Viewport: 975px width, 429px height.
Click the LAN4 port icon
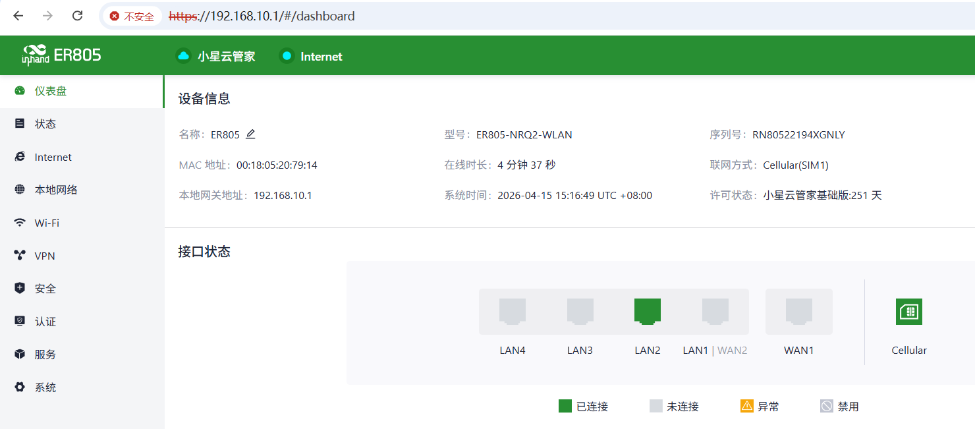click(513, 312)
